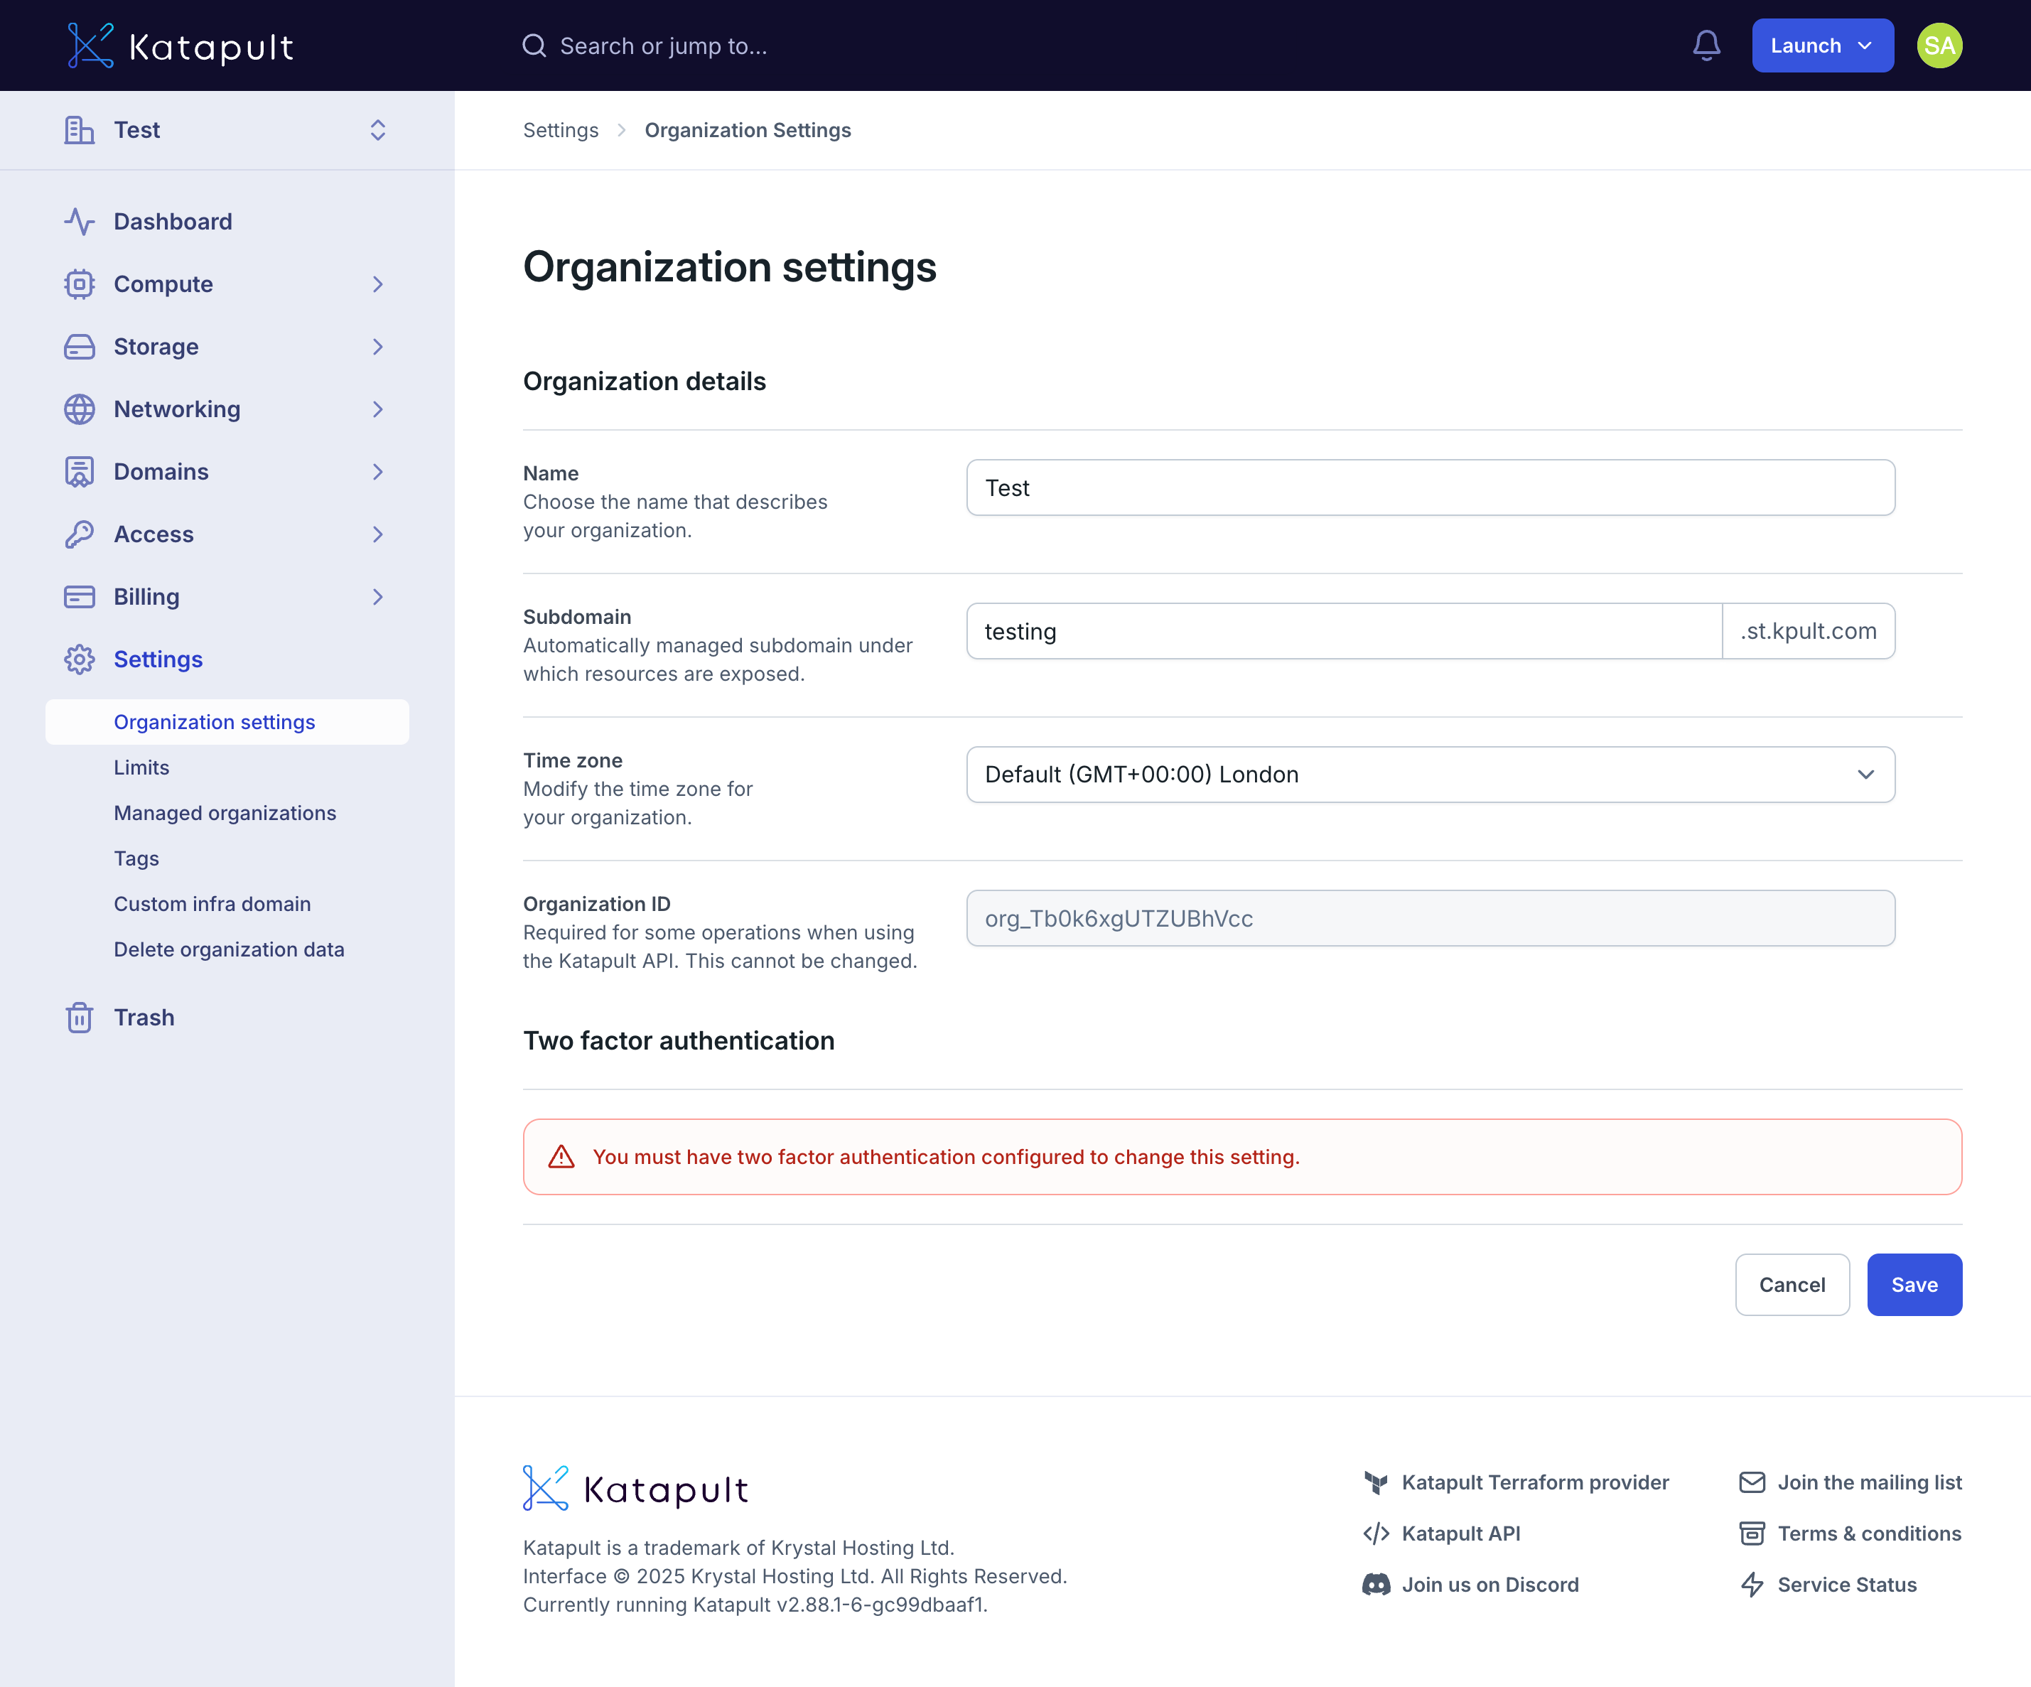Screen dimensions: 2031x1687
Task: Click the mailing list envelope icon
Action: tap(1752, 1483)
